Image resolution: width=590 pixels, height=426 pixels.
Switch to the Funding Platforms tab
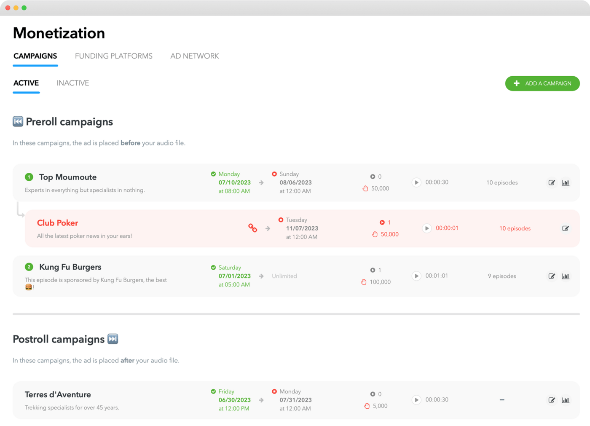[114, 56]
